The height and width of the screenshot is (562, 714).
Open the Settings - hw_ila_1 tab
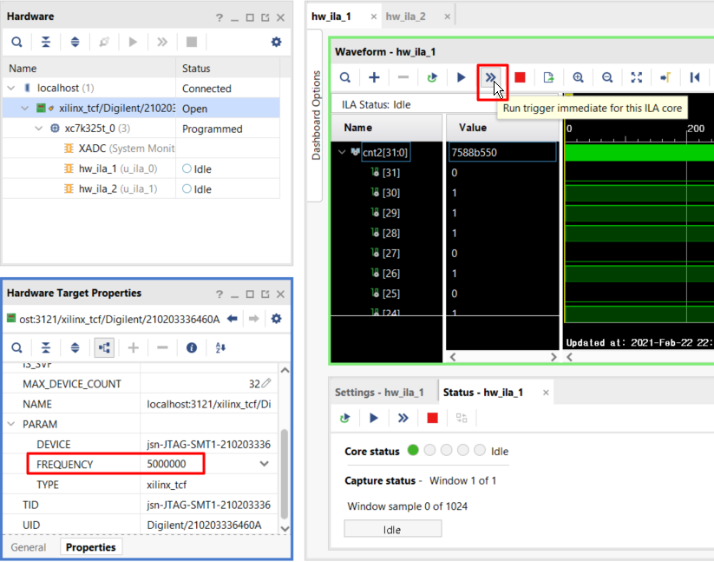(379, 393)
